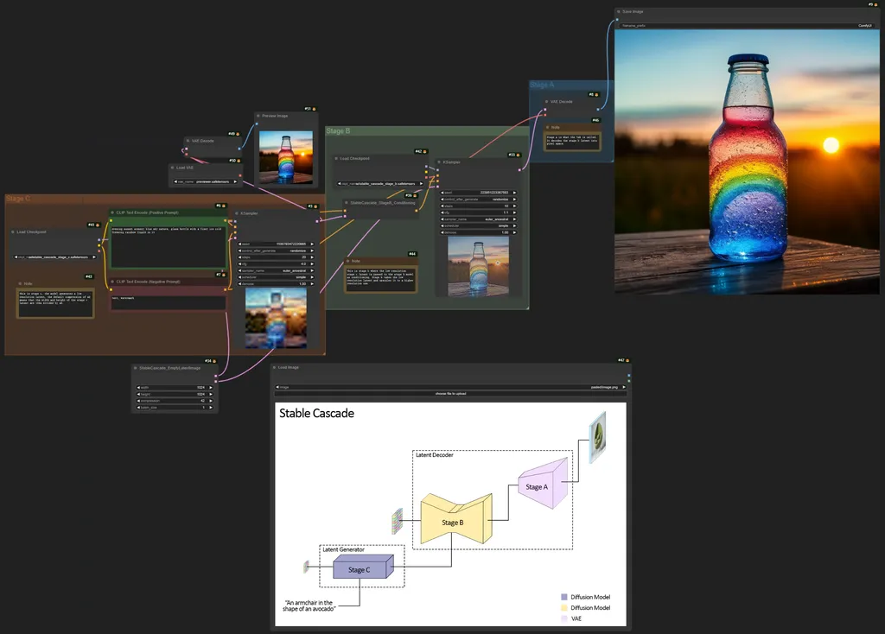Collapse the StableCascade_StageB_Conditioning node

(347, 203)
